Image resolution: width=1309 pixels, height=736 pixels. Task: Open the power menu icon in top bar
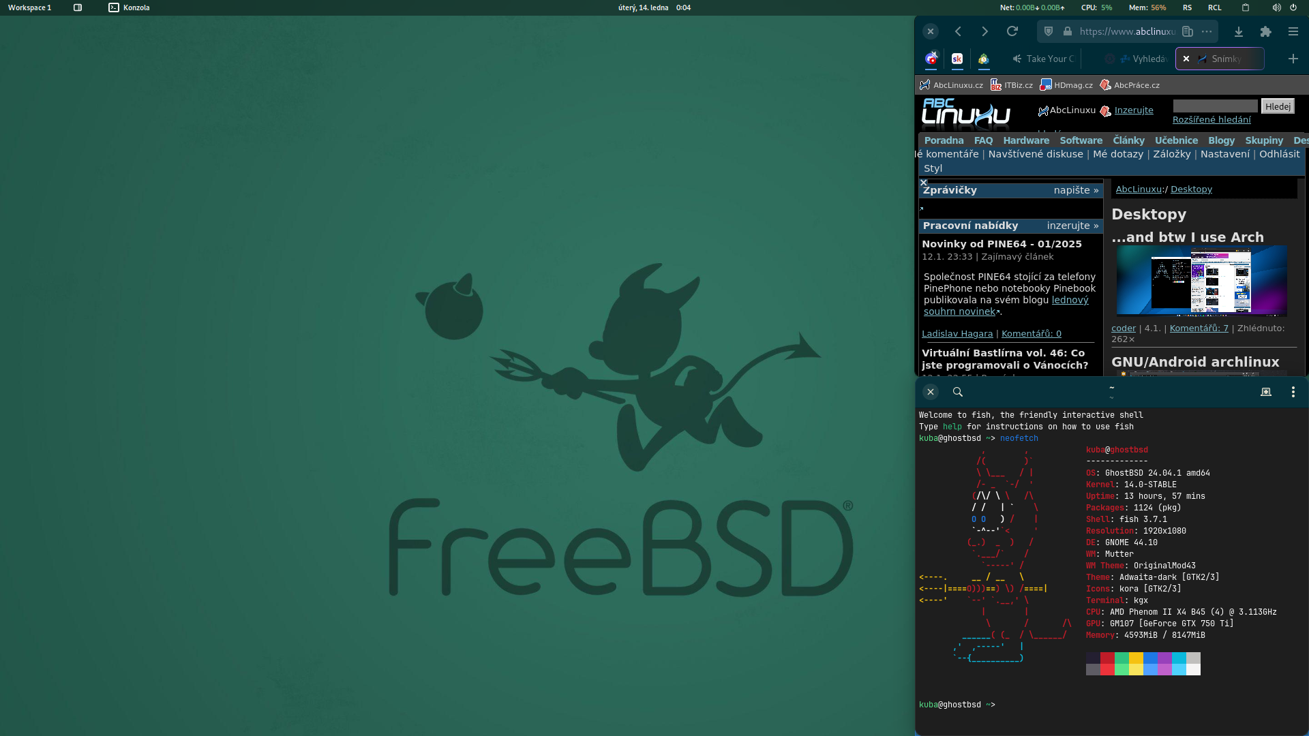coord(1293,7)
